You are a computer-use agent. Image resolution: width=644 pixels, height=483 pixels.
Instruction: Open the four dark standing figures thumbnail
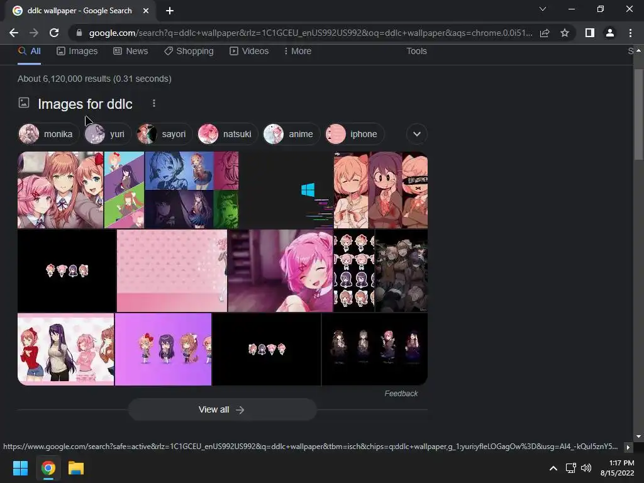[375, 349]
